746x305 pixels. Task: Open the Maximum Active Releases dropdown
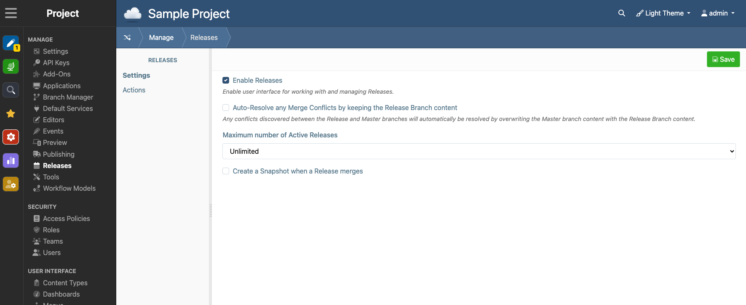pos(479,151)
